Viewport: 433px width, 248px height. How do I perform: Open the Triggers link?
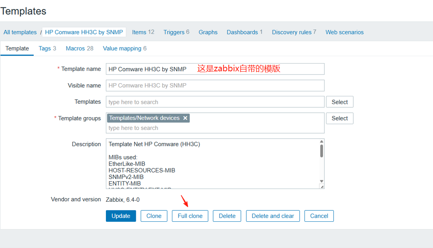tap(174, 32)
